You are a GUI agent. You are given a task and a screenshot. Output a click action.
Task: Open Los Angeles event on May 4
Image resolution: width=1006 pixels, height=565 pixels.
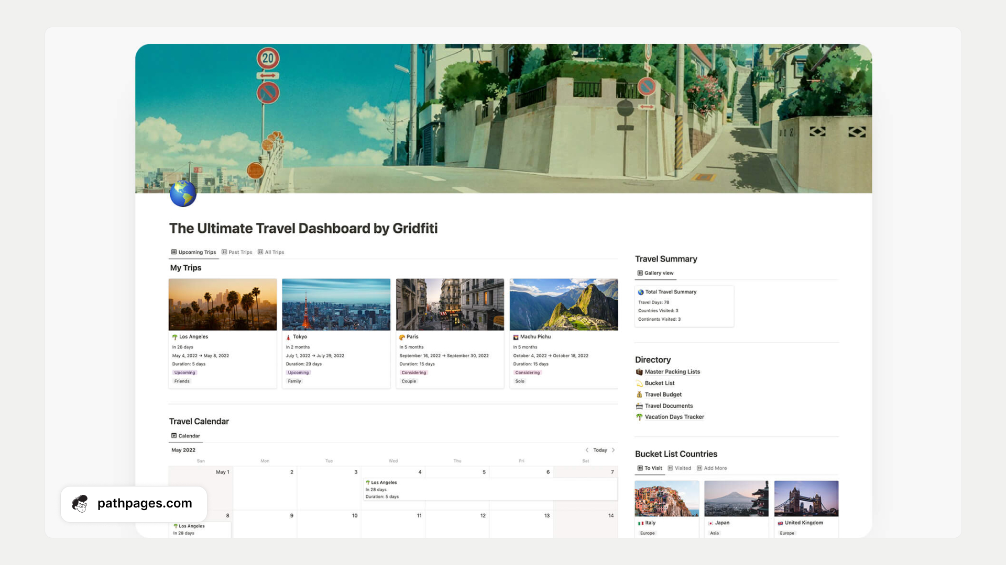490,489
